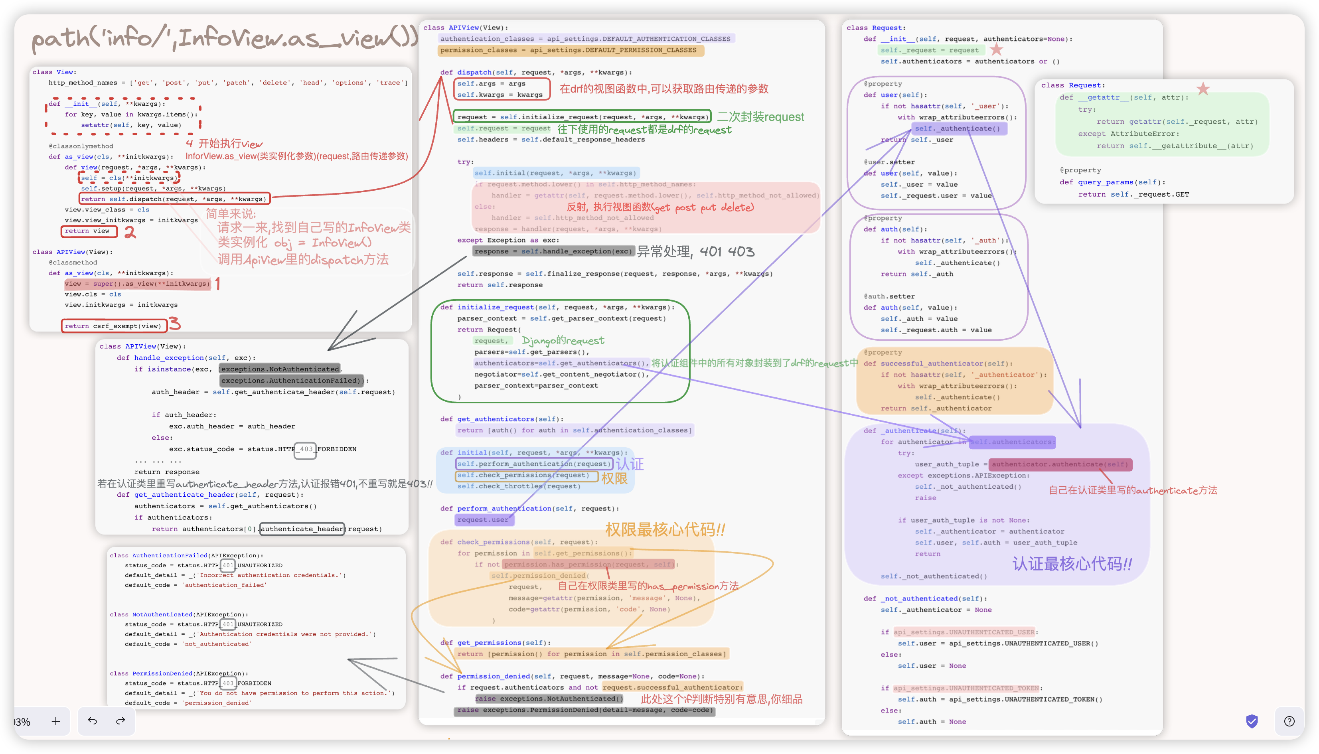Select the pink star above __getattr__
The image size is (1319, 754).
coord(1203,89)
